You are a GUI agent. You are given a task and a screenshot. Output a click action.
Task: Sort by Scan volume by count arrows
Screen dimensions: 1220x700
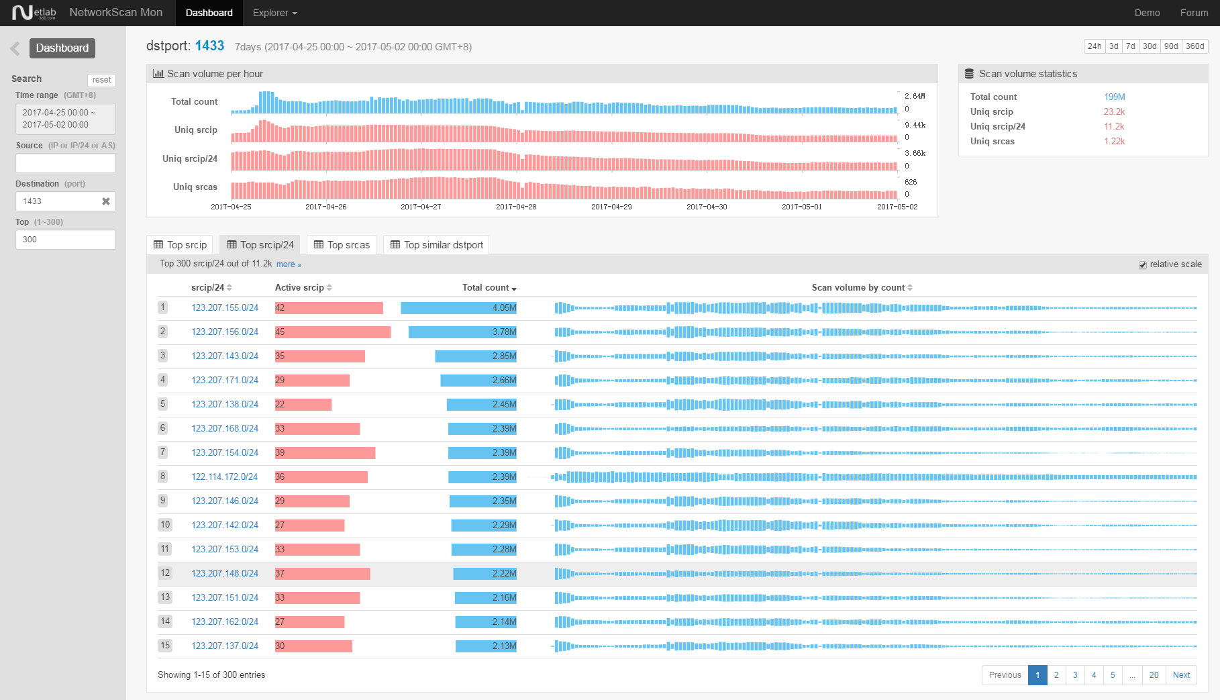910,288
